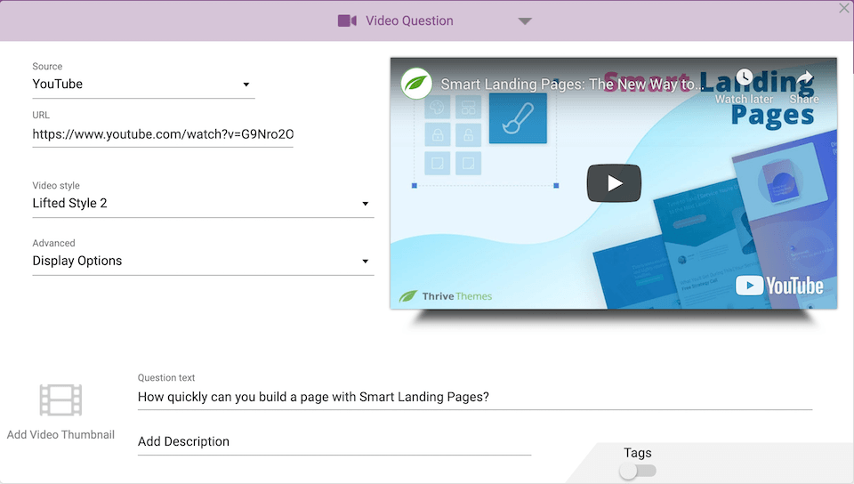The height and width of the screenshot is (484, 854).
Task: Click the Video Question header title
Action: [409, 20]
